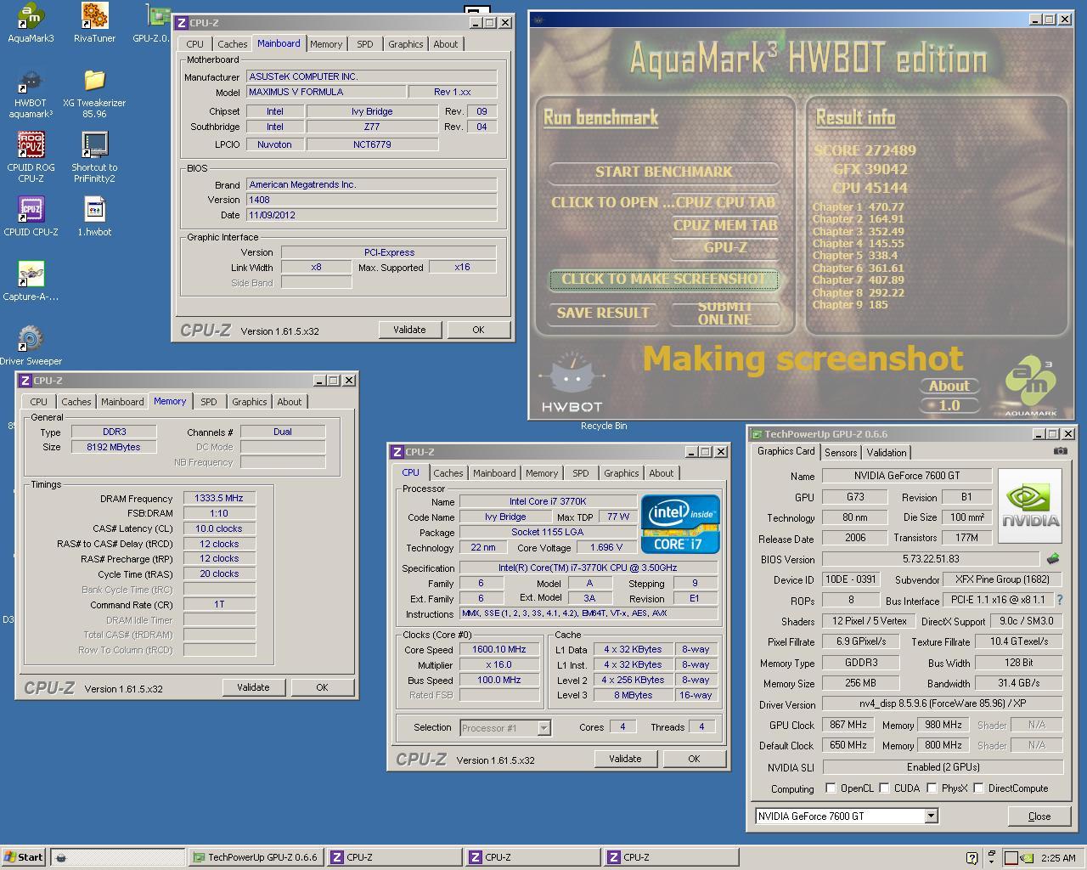
Task: Switch to the Sensors tab in GPU-Z
Action: click(841, 453)
